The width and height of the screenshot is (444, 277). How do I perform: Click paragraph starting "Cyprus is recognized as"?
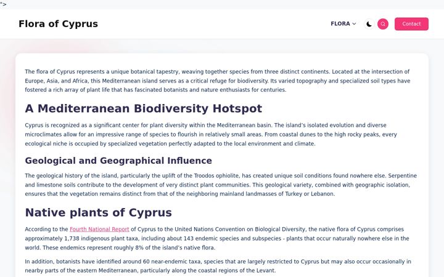pos(211,134)
